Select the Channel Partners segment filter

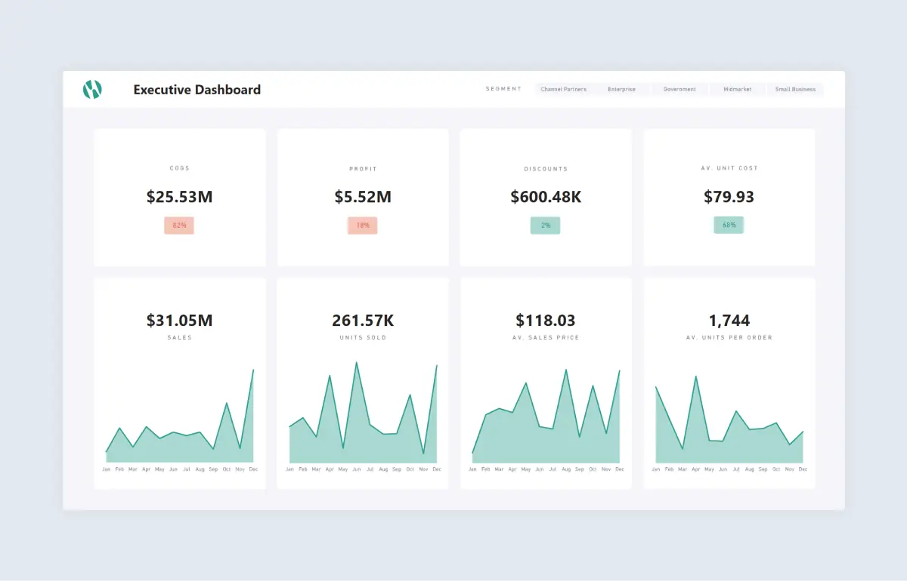pos(563,89)
